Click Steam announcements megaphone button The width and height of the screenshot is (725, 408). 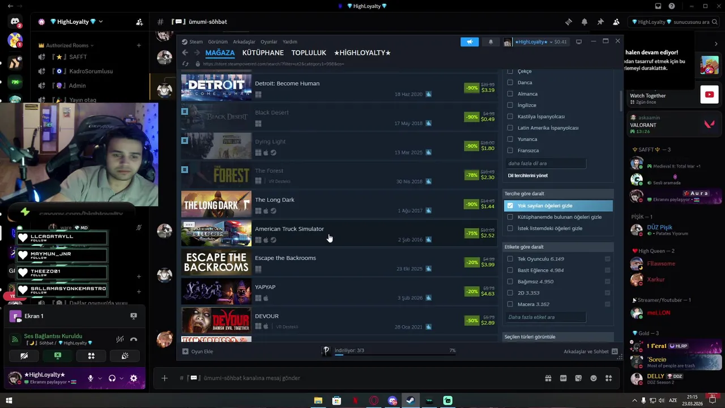click(x=470, y=42)
